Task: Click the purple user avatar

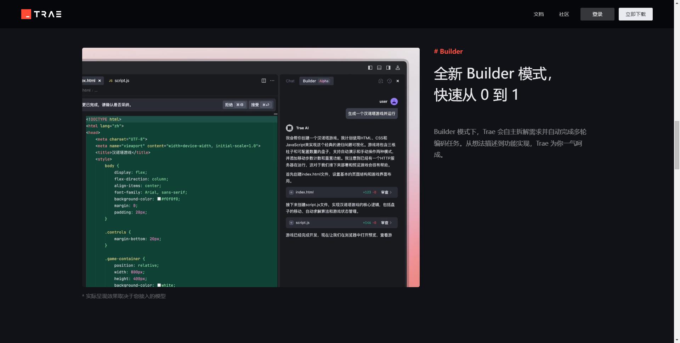Action: [394, 101]
